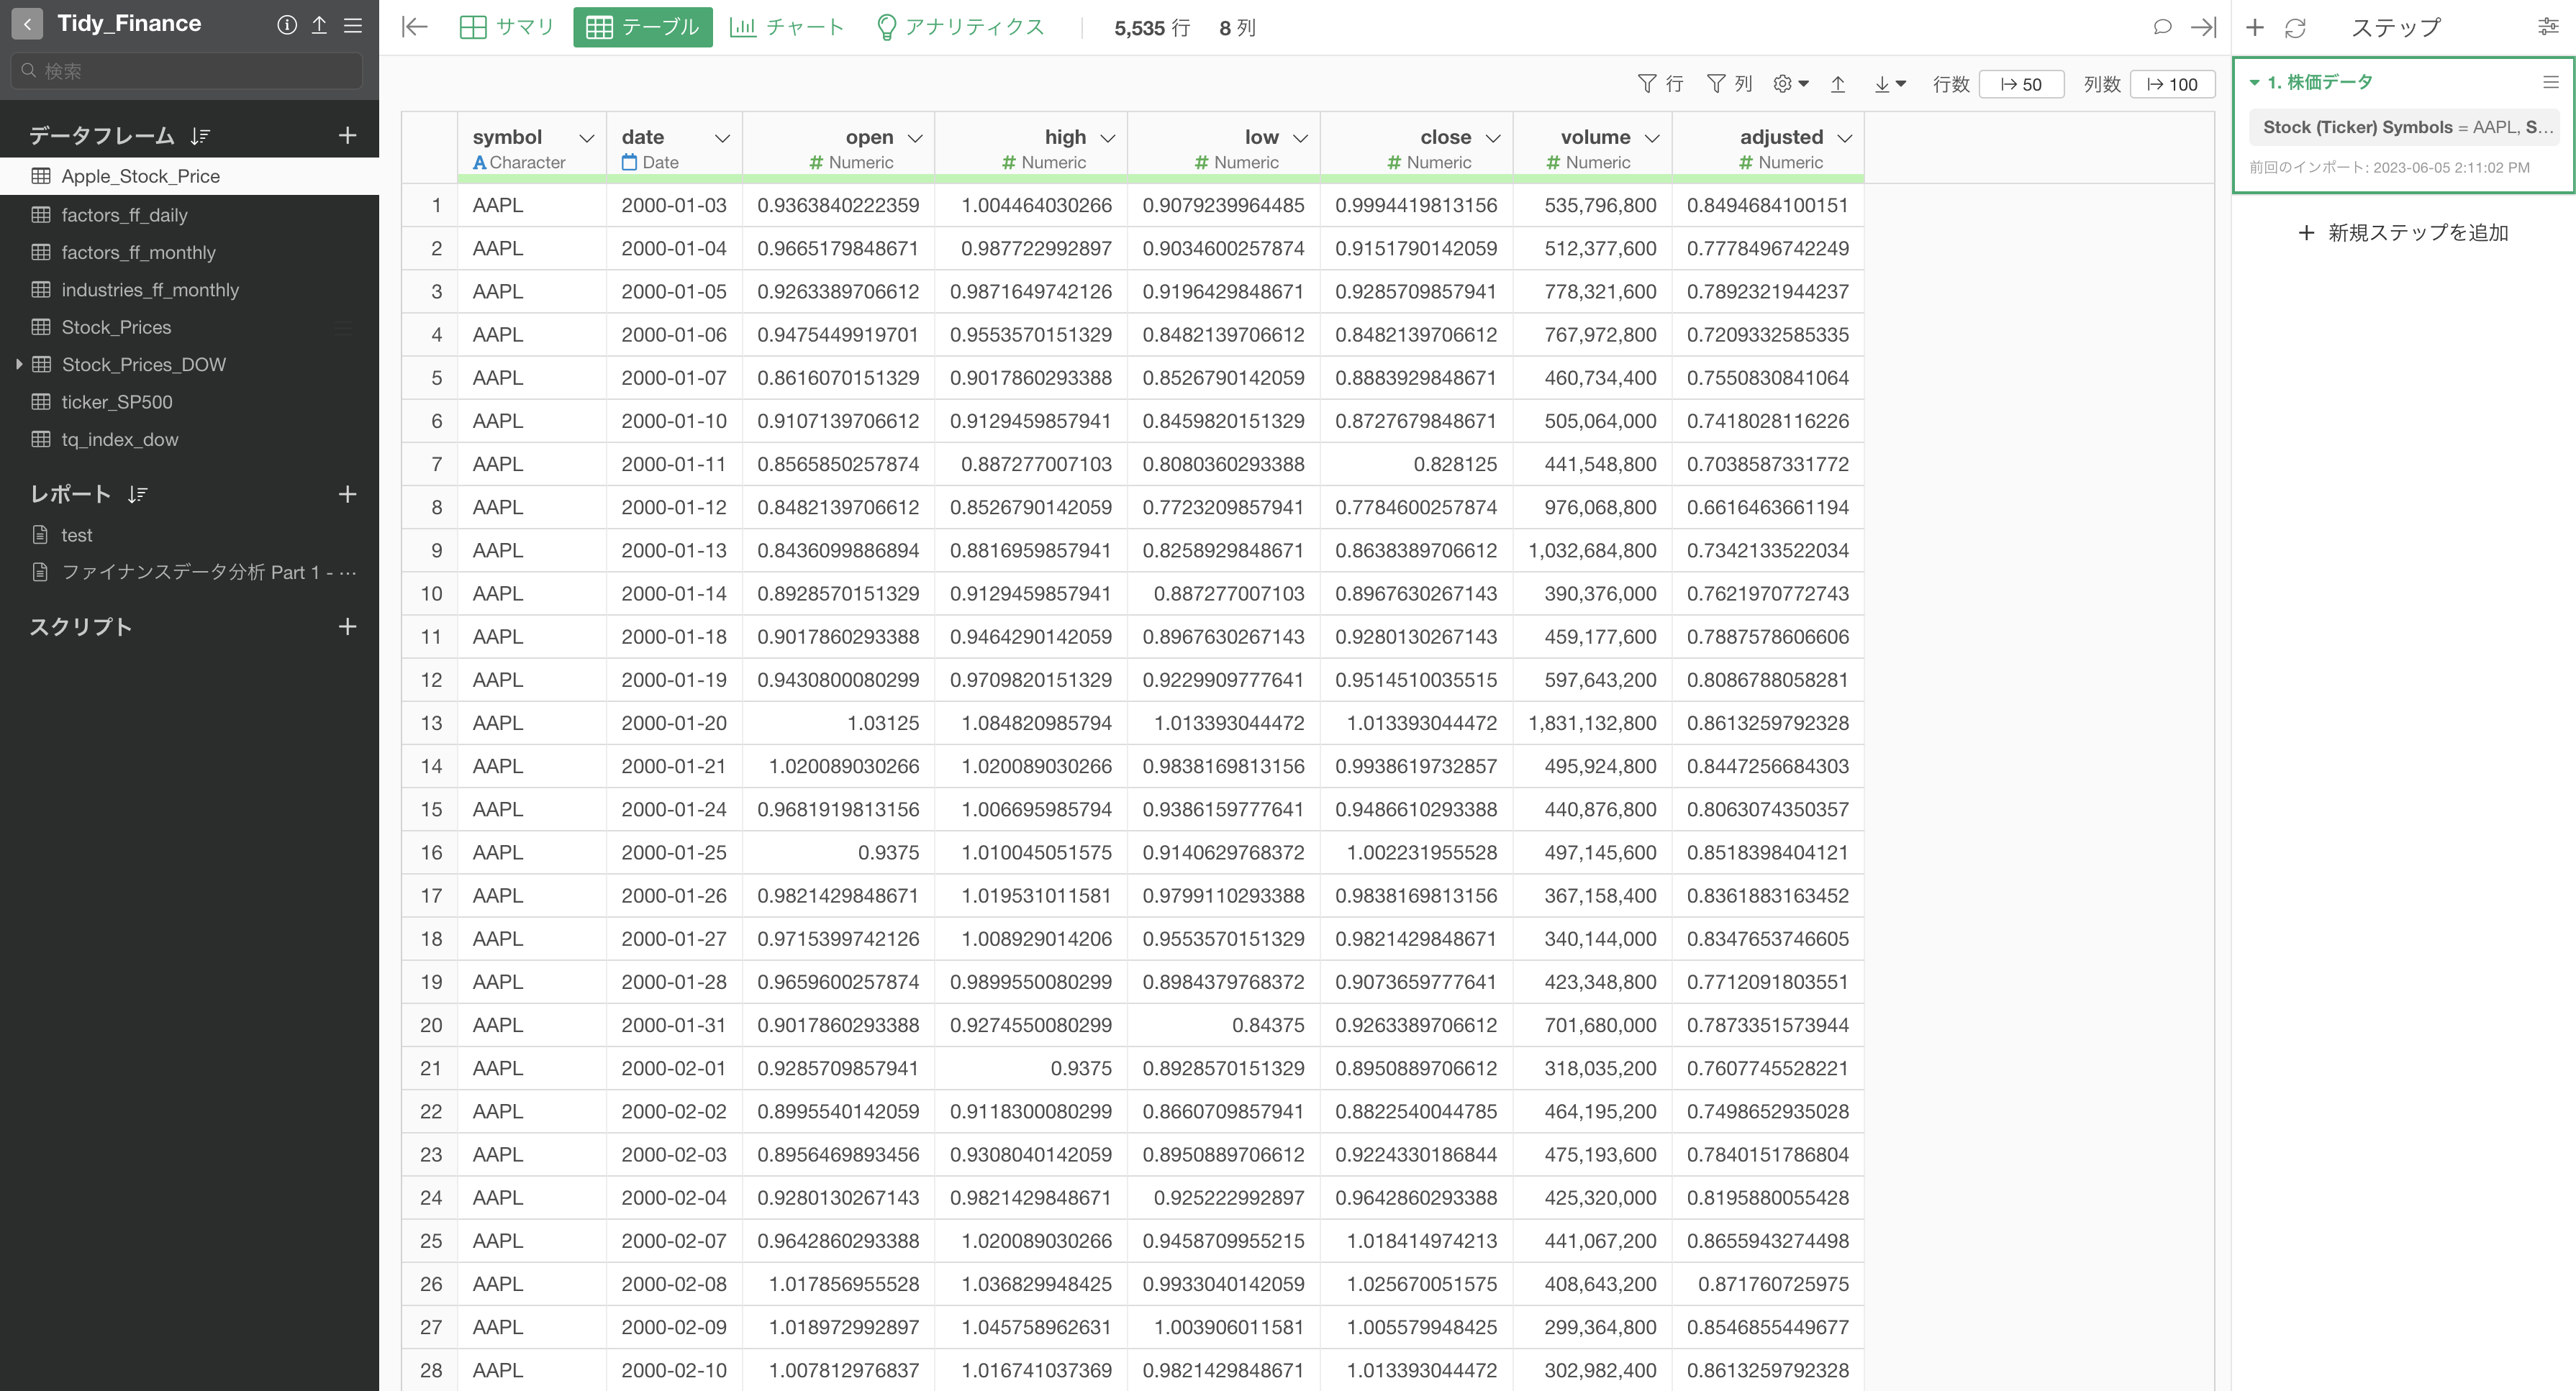Refresh data with the reload icon
The height and width of the screenshot is (1391, 2576).
point(2295,27)
